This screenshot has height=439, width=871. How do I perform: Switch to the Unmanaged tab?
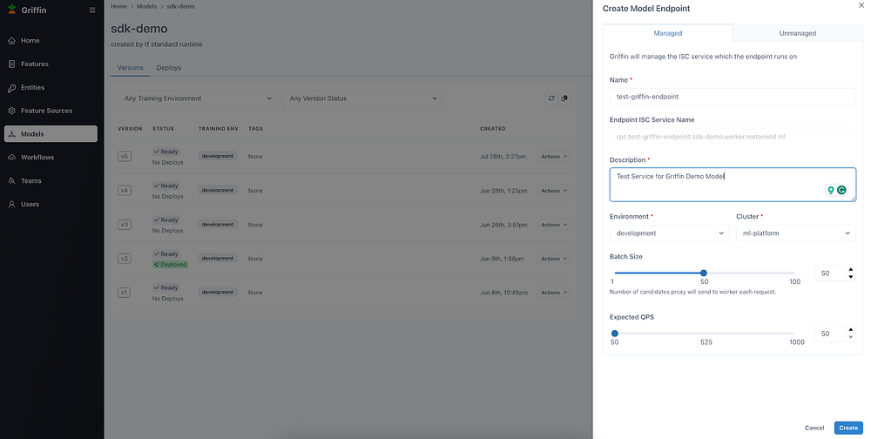798,33
